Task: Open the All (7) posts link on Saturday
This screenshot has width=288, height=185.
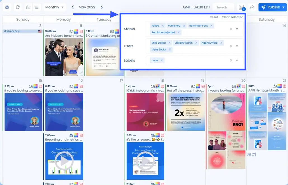Action: pyautogui.click(x=251, y=154)
